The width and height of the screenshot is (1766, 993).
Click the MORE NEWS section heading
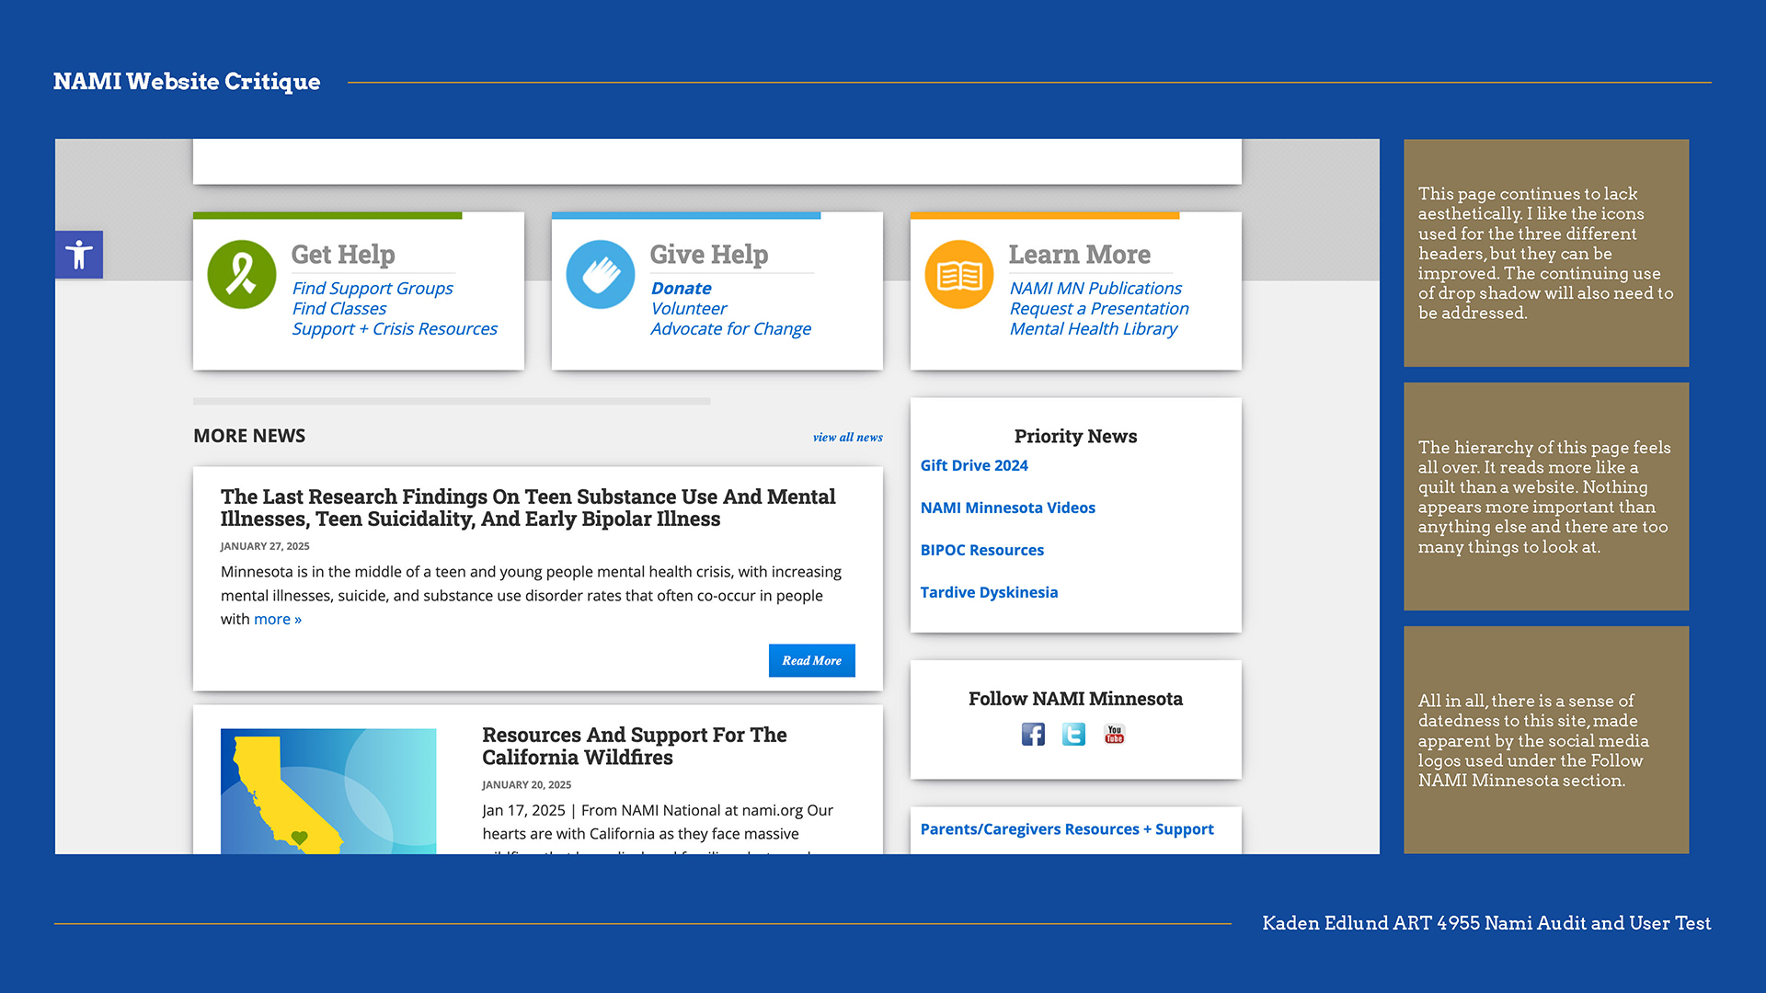249,436
